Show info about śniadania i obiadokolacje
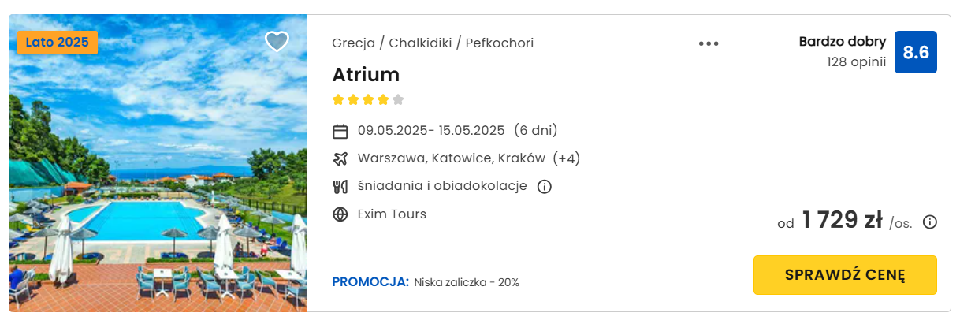The image size is (960, 324). pos(544,187)
